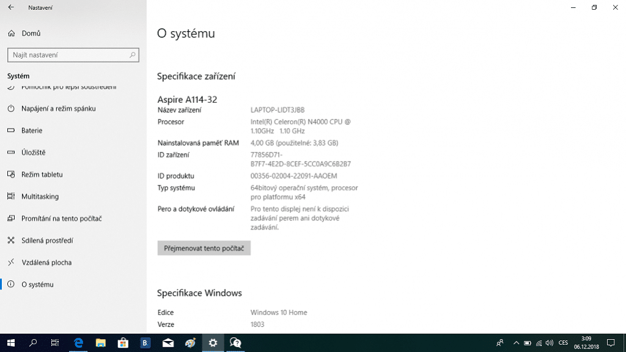
Task: Open Promítání na tento počítač
Action: (x=62, y=219)
